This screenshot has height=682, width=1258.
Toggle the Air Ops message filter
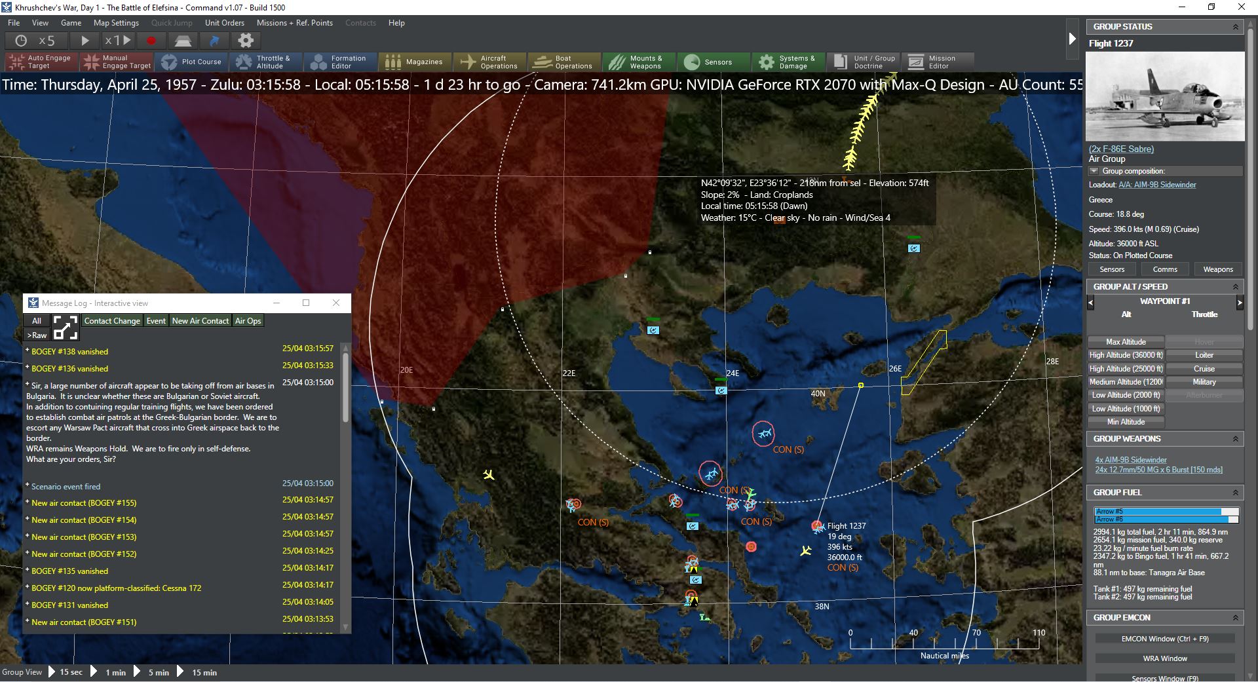248,321
